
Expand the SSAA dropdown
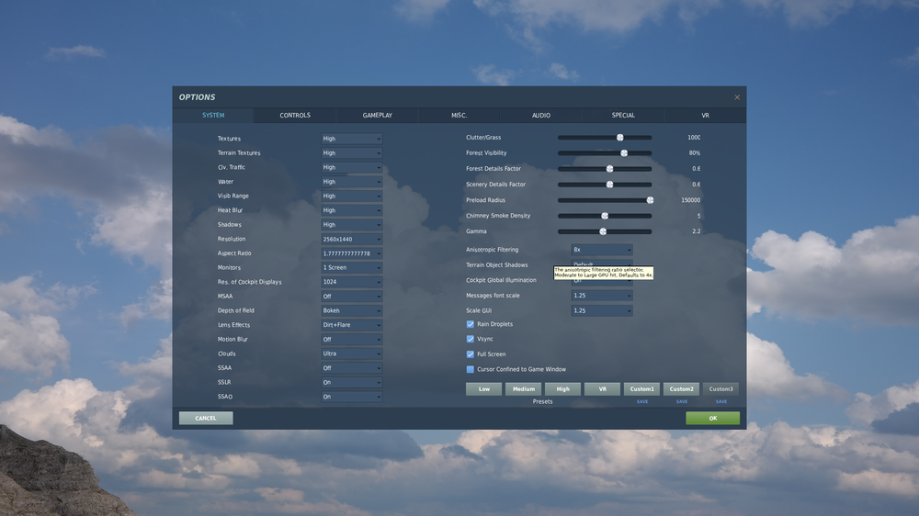coord(352,368)
